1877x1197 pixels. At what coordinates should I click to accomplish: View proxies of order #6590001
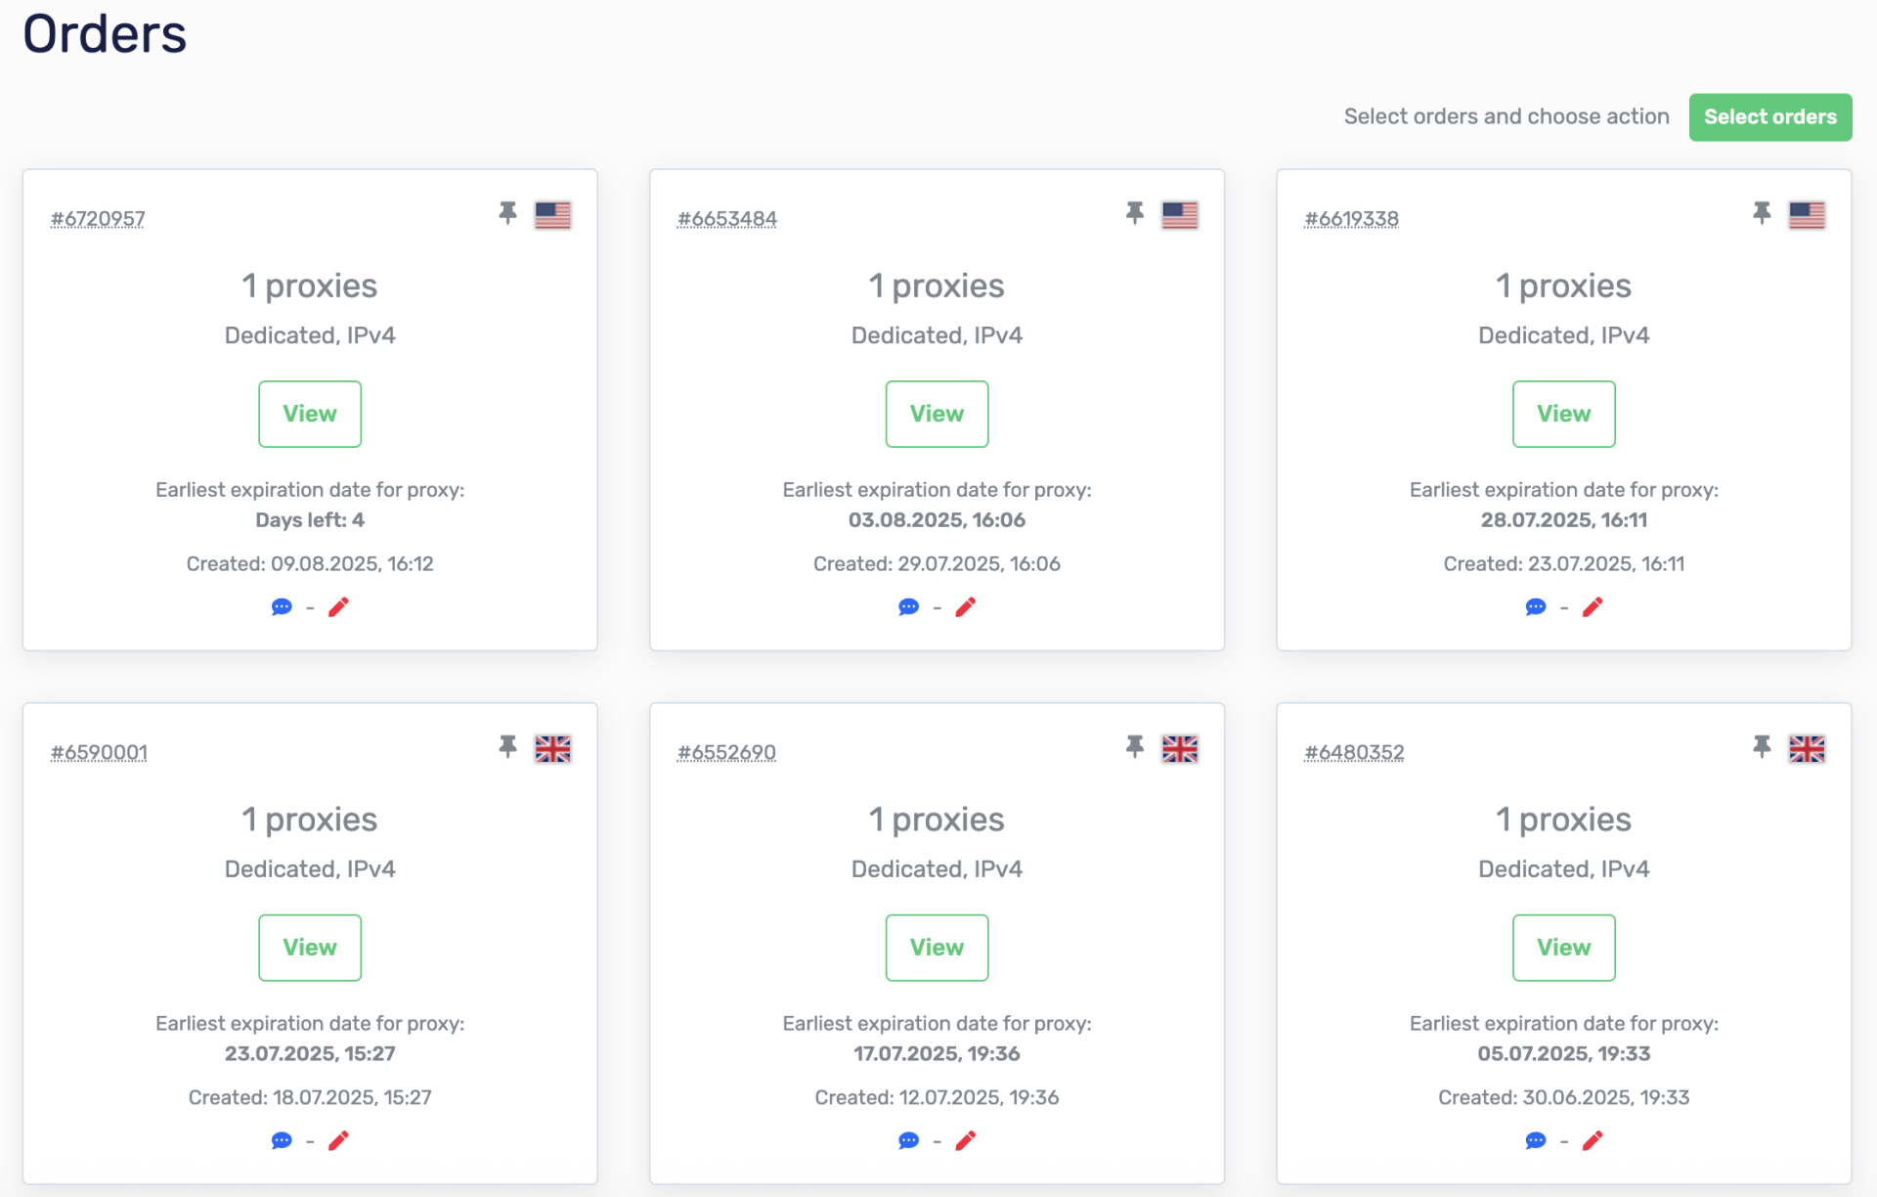[310, 948]
